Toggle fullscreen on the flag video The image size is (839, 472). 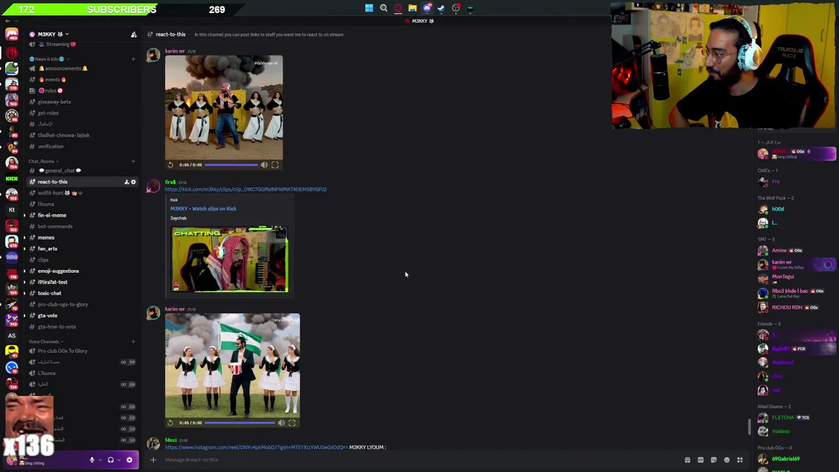(x=292, y=423)
